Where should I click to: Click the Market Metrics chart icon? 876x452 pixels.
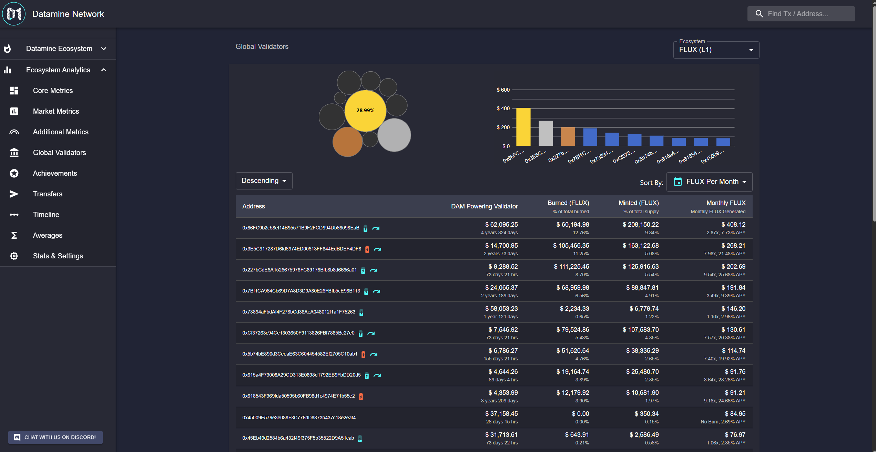click(14, 111)
